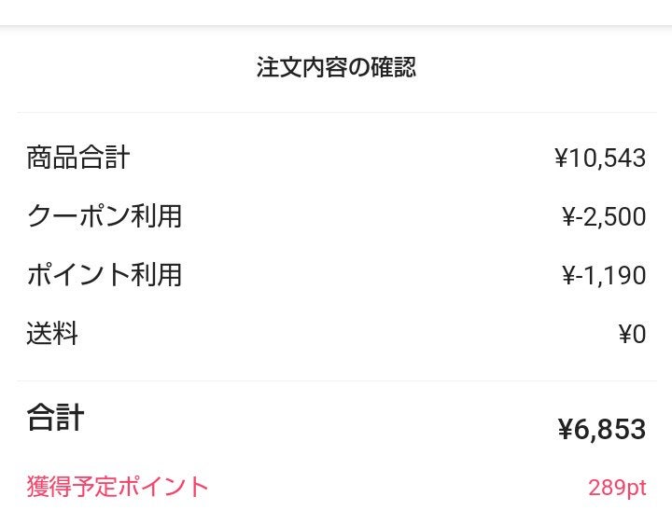Click the yen symbol in ¥6,853
This screenshot has height=524, width=672.
(565, 430)
